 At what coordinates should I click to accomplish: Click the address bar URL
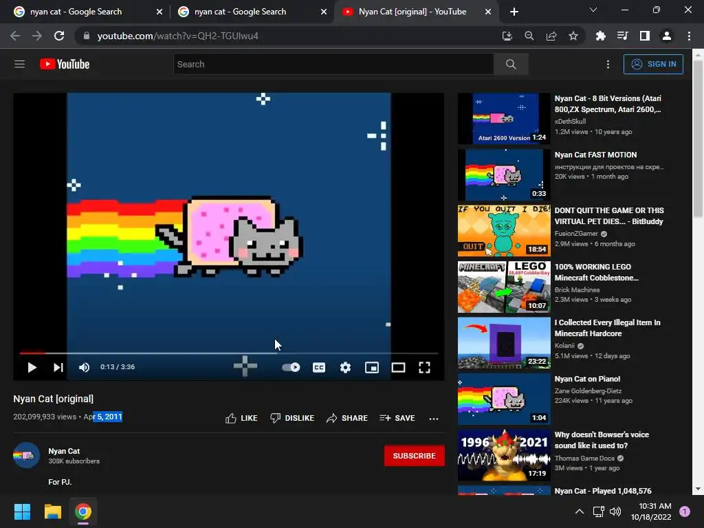click(178, 36)
